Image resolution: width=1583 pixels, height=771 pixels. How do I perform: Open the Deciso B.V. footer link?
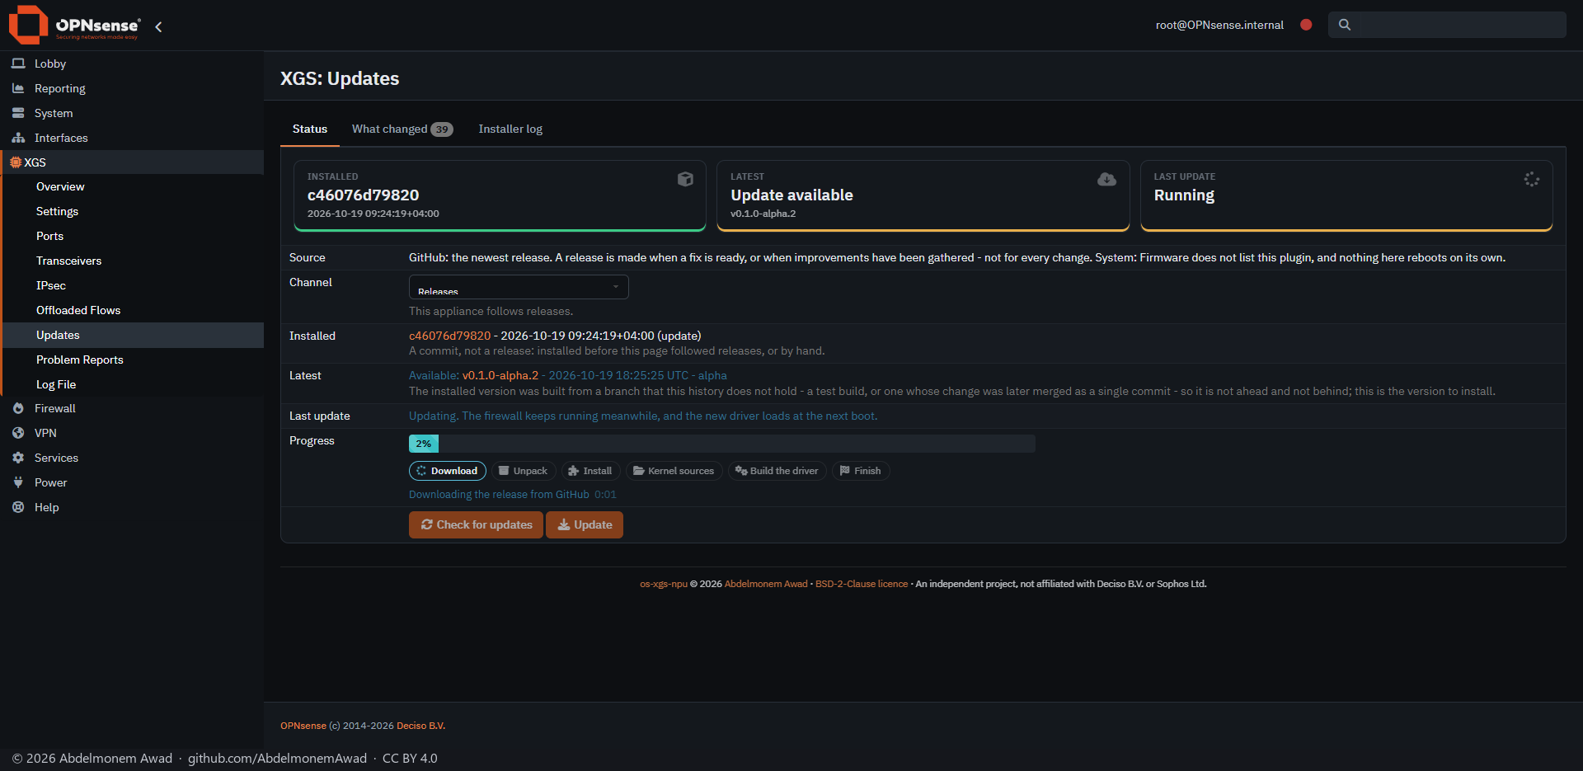pos(420,726)
